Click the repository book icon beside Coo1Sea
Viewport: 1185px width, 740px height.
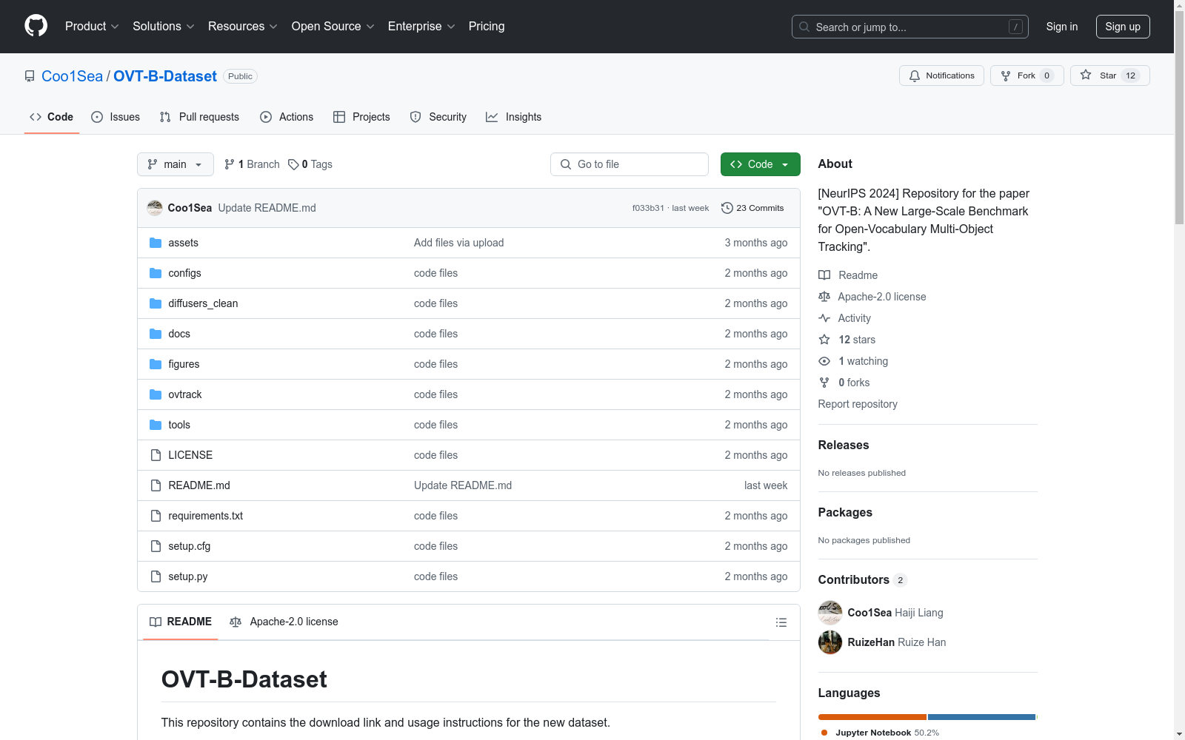point(30,76)
